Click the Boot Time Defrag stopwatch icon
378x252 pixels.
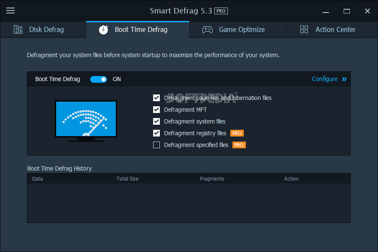(104, 29)
